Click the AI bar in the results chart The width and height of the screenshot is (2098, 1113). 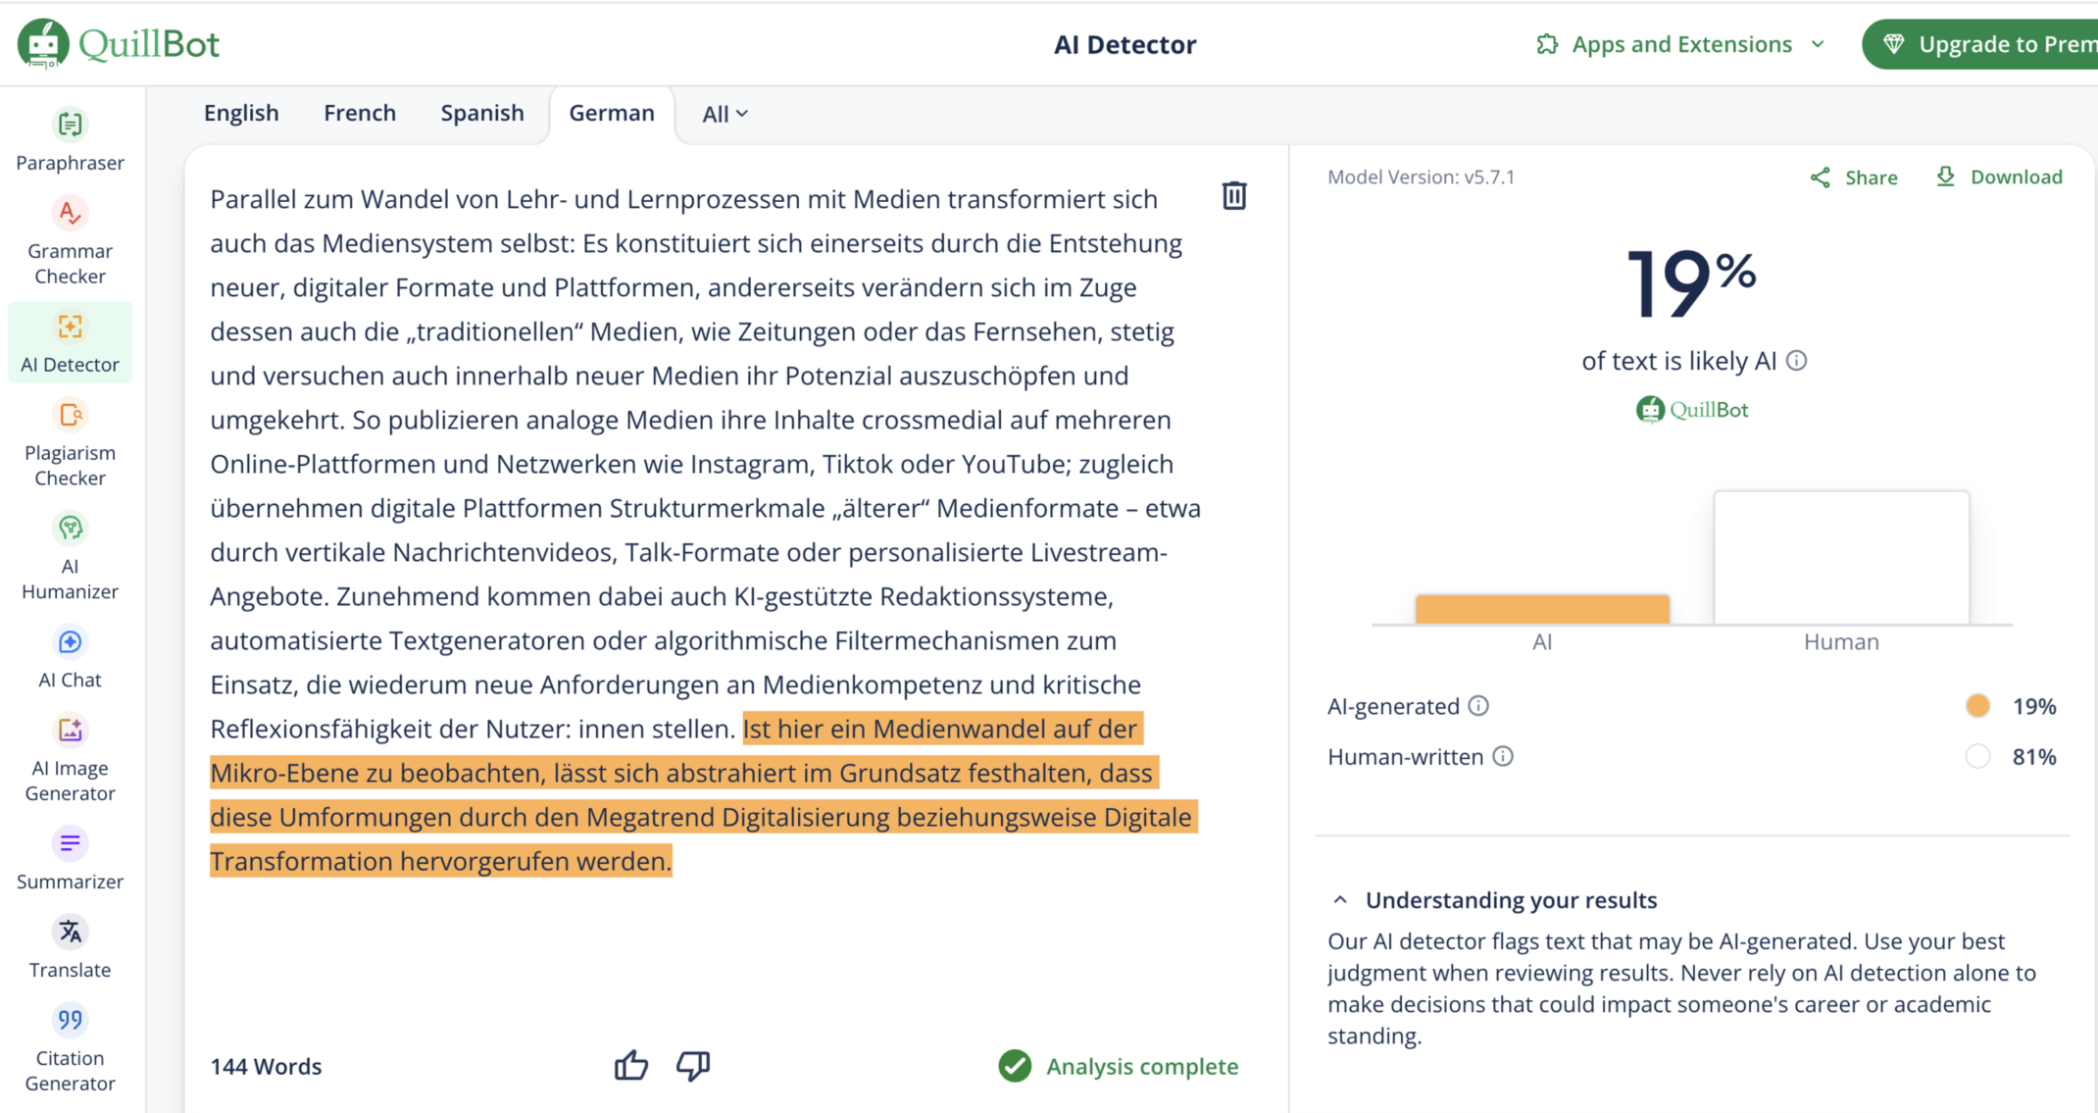pos(1541,608)
